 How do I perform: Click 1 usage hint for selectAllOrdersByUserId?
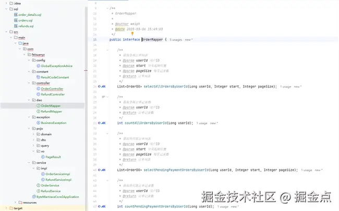click(x=286, y=86)
